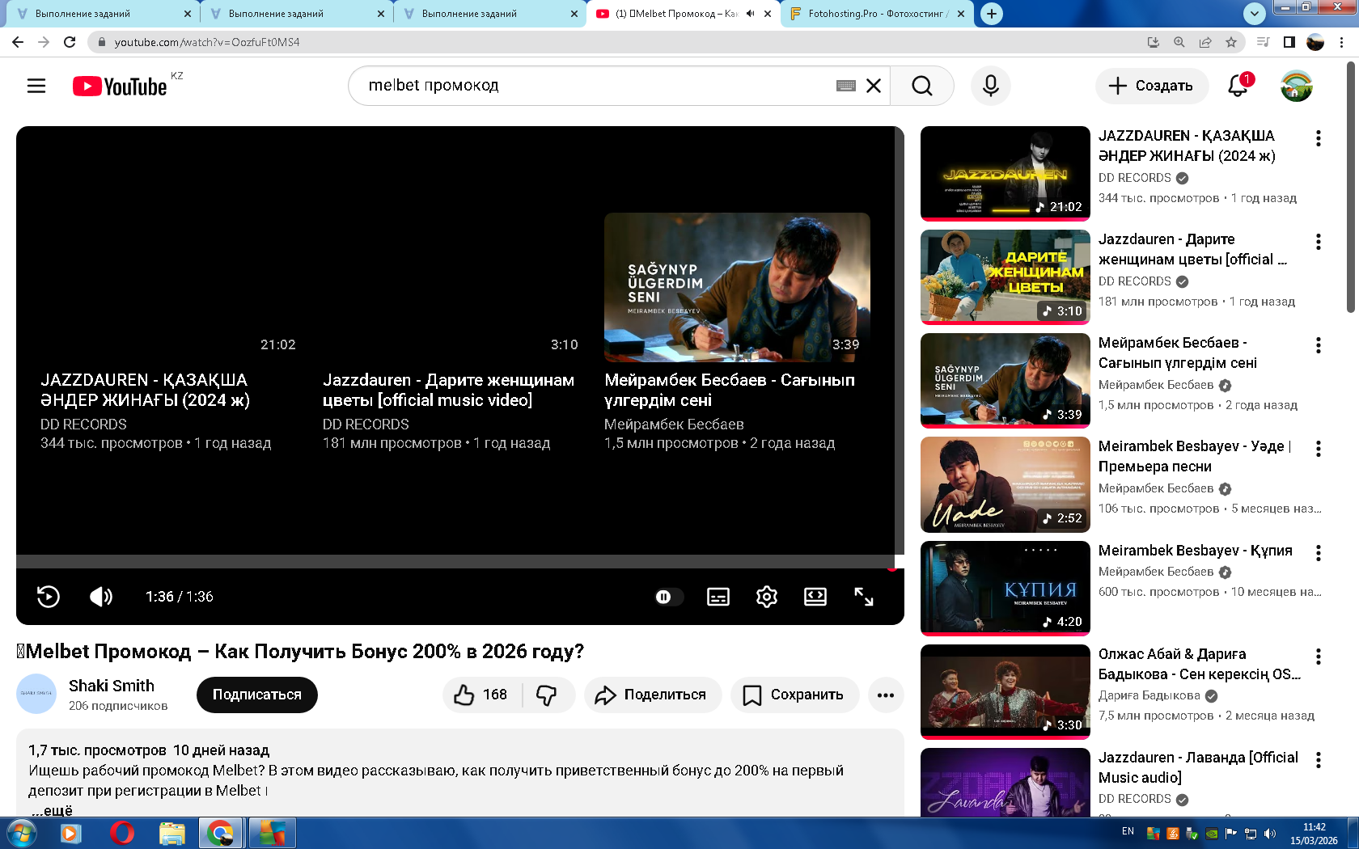This screenshot has height=849, width=1359.
Task: Open the on-screen keyboard in search box
Action: pyautogui.click(x=846, y=86)
